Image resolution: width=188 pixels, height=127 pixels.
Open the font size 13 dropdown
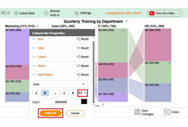82,93
